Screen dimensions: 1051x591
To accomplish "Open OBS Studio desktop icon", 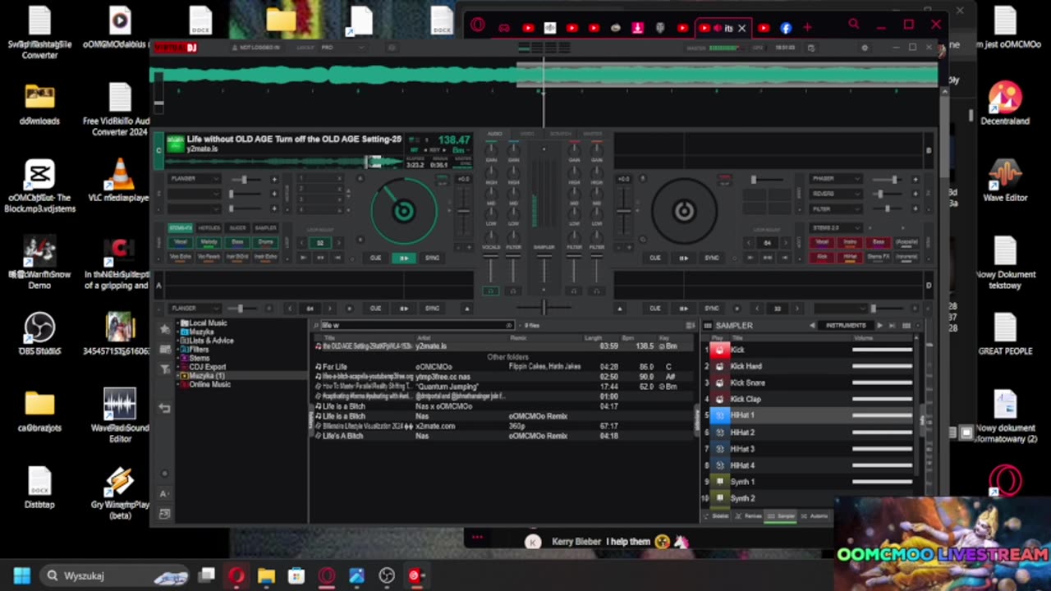I will 39,334.
